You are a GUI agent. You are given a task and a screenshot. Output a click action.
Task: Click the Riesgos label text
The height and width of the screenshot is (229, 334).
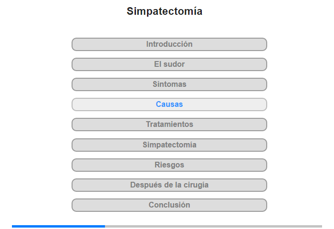[x=169, y=165]
